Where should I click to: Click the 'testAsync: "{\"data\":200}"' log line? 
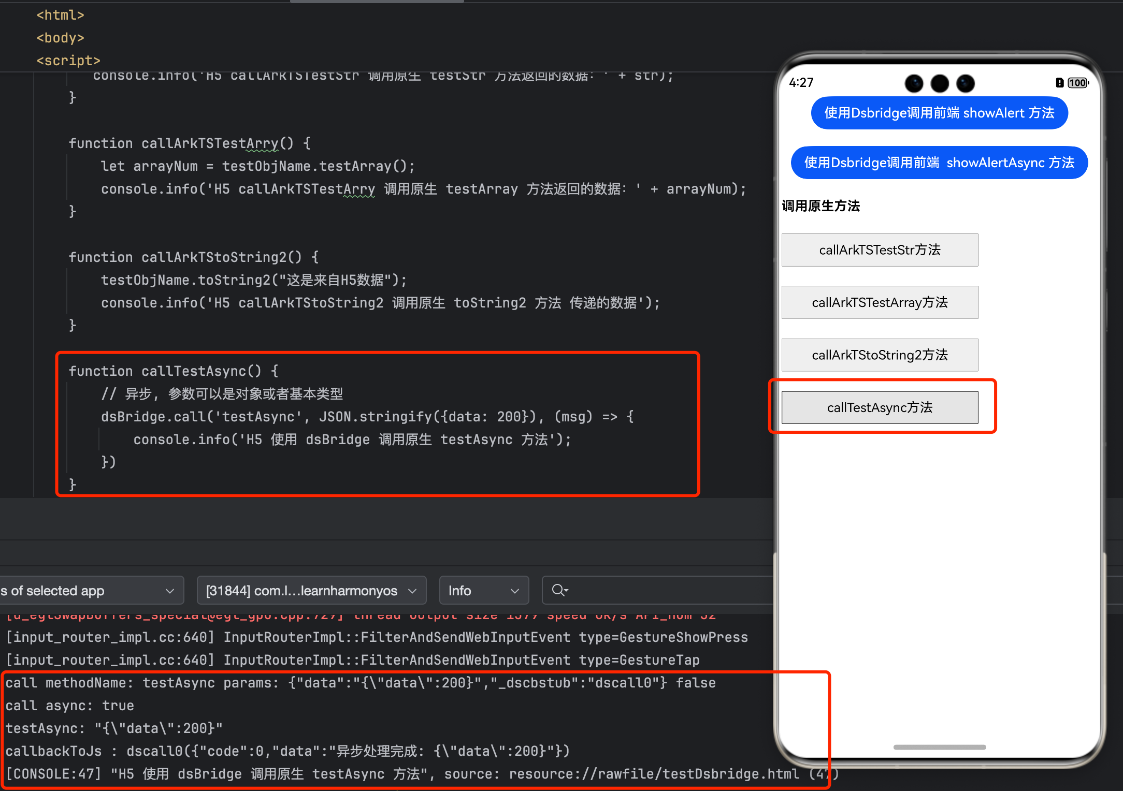click(x=114, y=728)
